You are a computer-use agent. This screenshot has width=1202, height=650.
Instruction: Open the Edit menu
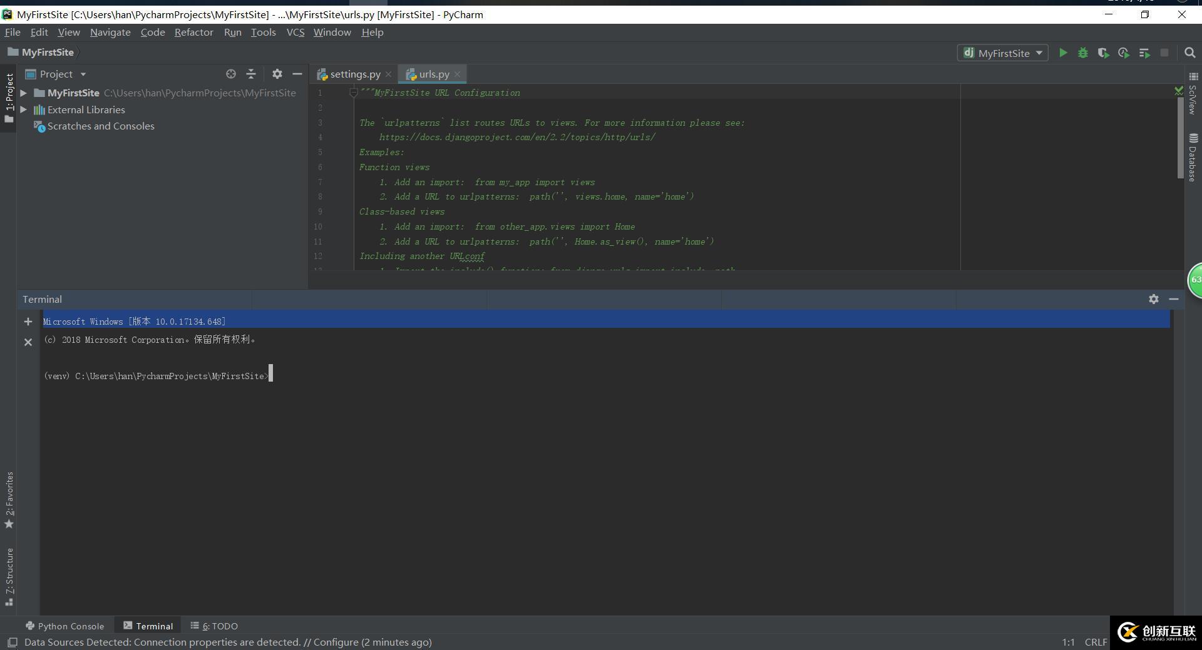39,33
